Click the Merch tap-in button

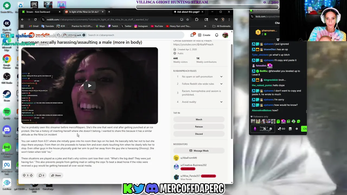pyautogui.click(x=199, y=119)
